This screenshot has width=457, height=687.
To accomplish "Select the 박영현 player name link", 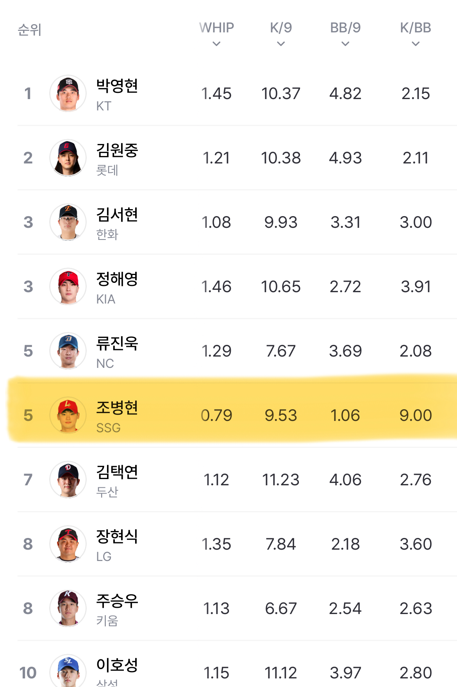I will tap(117, 86).
